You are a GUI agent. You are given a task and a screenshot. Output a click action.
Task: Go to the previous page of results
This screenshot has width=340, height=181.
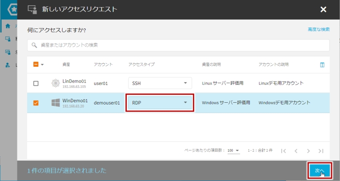click(296, 151)
